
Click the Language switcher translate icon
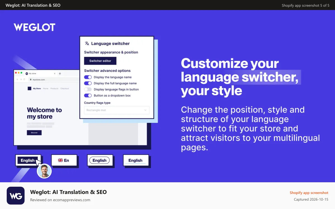(x=87, y=43)
